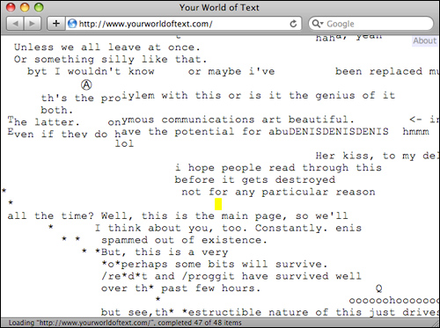Click the text "Unless we all leave at once."
Screen dimensions: 440x328
(107, 47)
